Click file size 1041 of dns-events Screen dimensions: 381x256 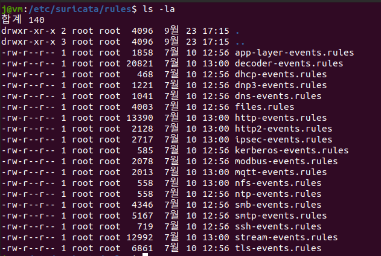(x=142, y=96)
